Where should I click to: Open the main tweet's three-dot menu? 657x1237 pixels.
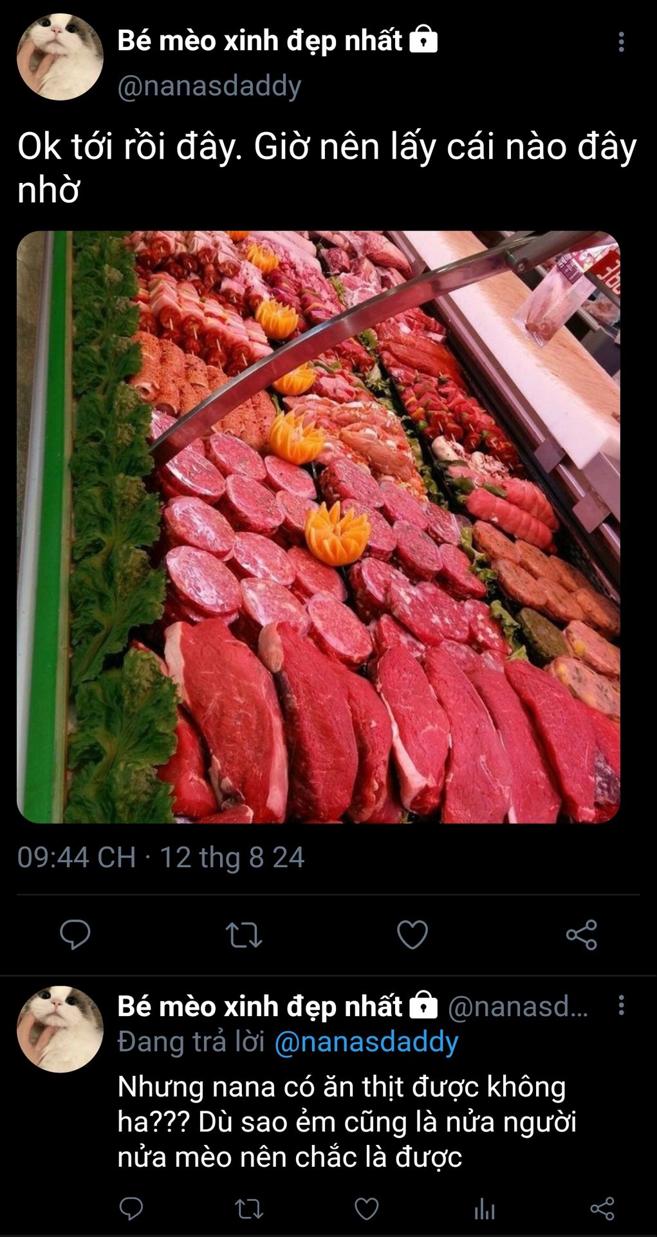[621, 42]
